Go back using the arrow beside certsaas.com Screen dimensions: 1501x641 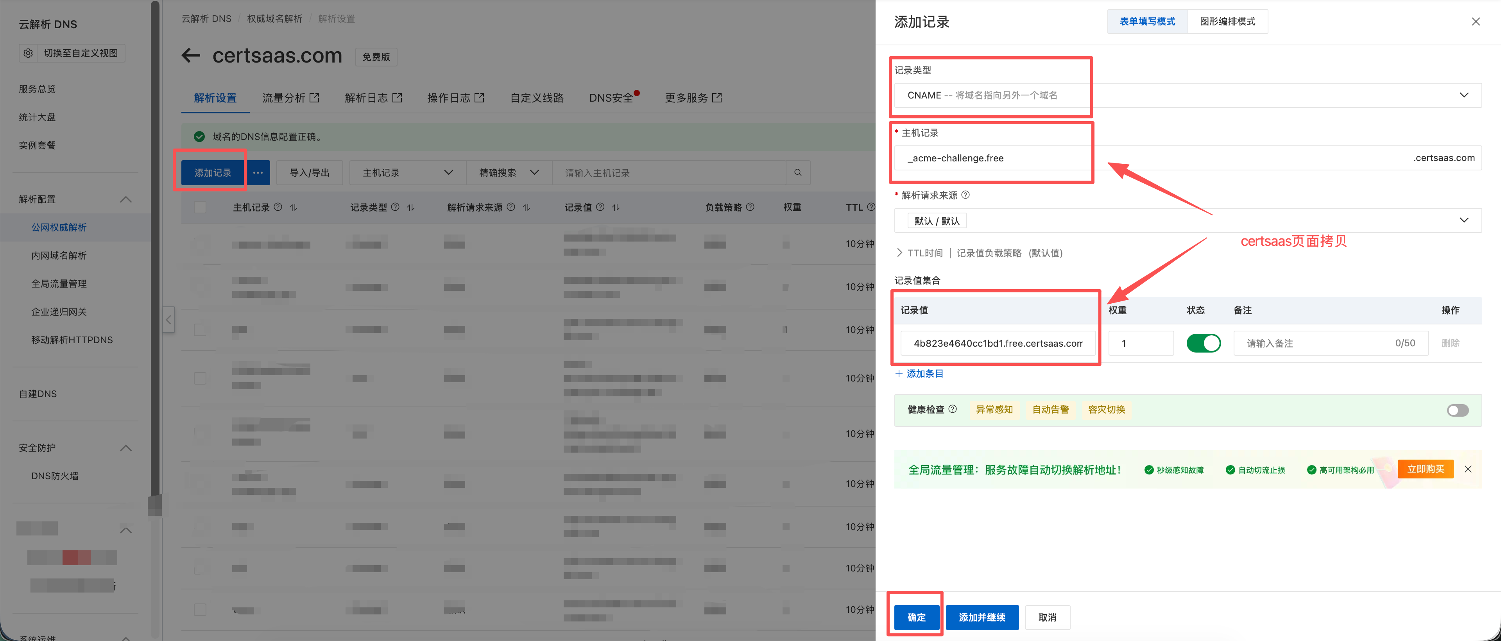190,56
